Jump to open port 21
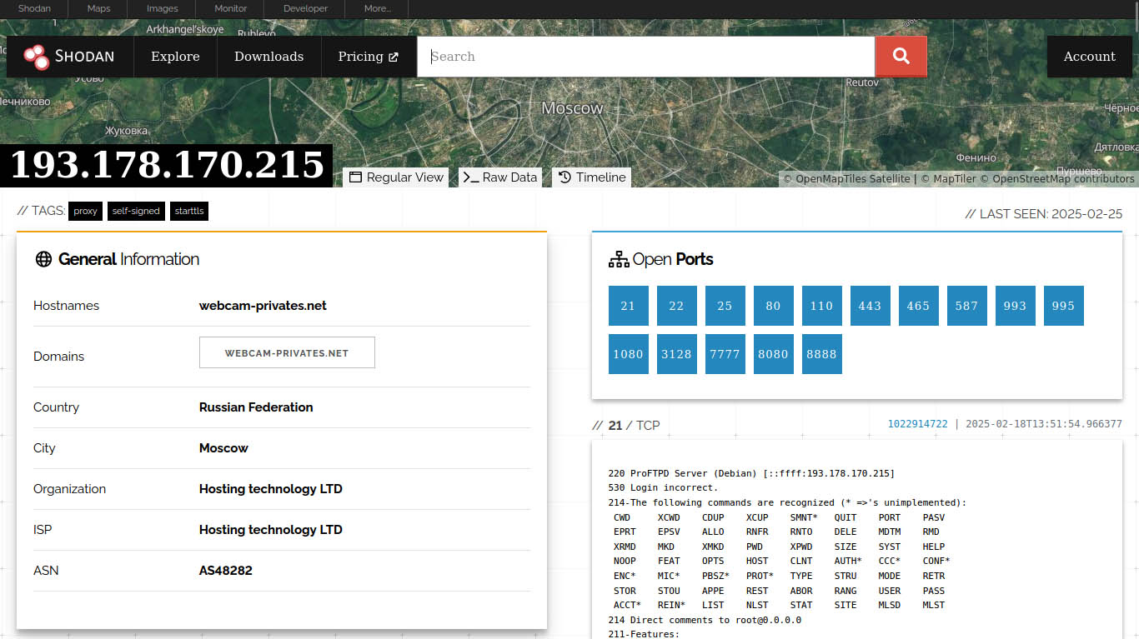 click(x=628, y=306)
